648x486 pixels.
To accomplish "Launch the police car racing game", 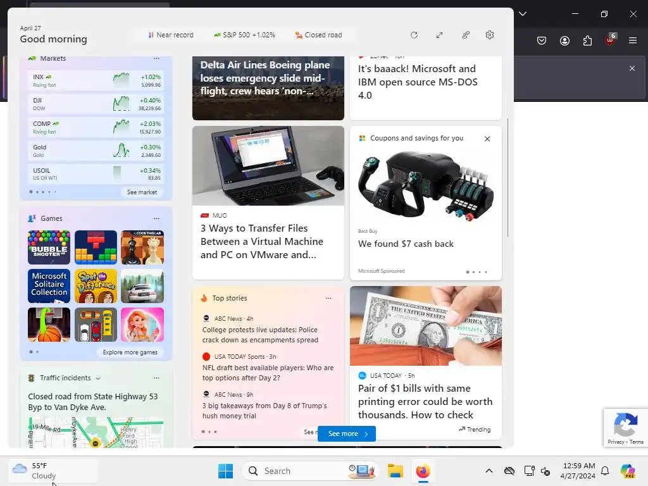I will (x=142, y=286).
